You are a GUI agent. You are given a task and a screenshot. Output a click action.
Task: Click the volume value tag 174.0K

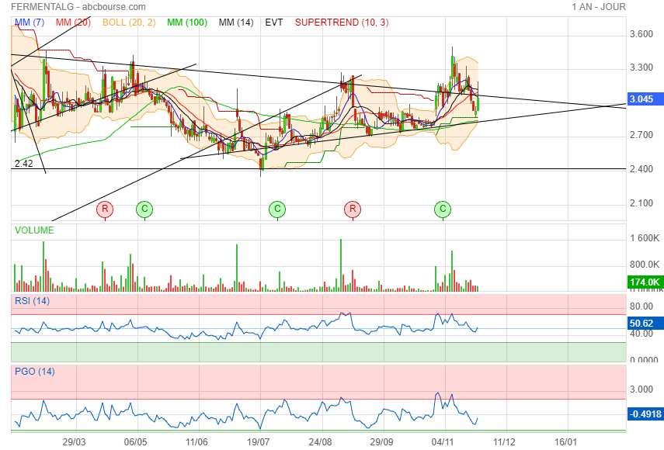pyautogui.click(x=645, y=282)
